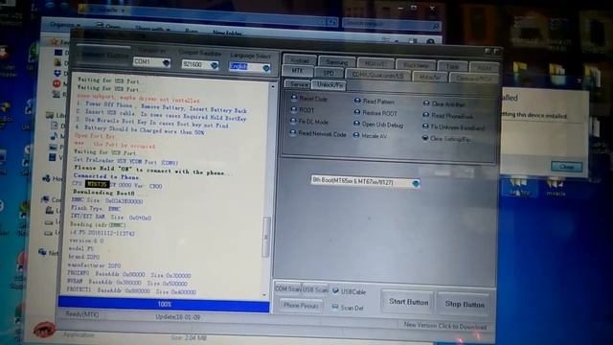This screenshot has height=345, width=613.
Task: Click the USB Scan button
Action: click(315, 289)
